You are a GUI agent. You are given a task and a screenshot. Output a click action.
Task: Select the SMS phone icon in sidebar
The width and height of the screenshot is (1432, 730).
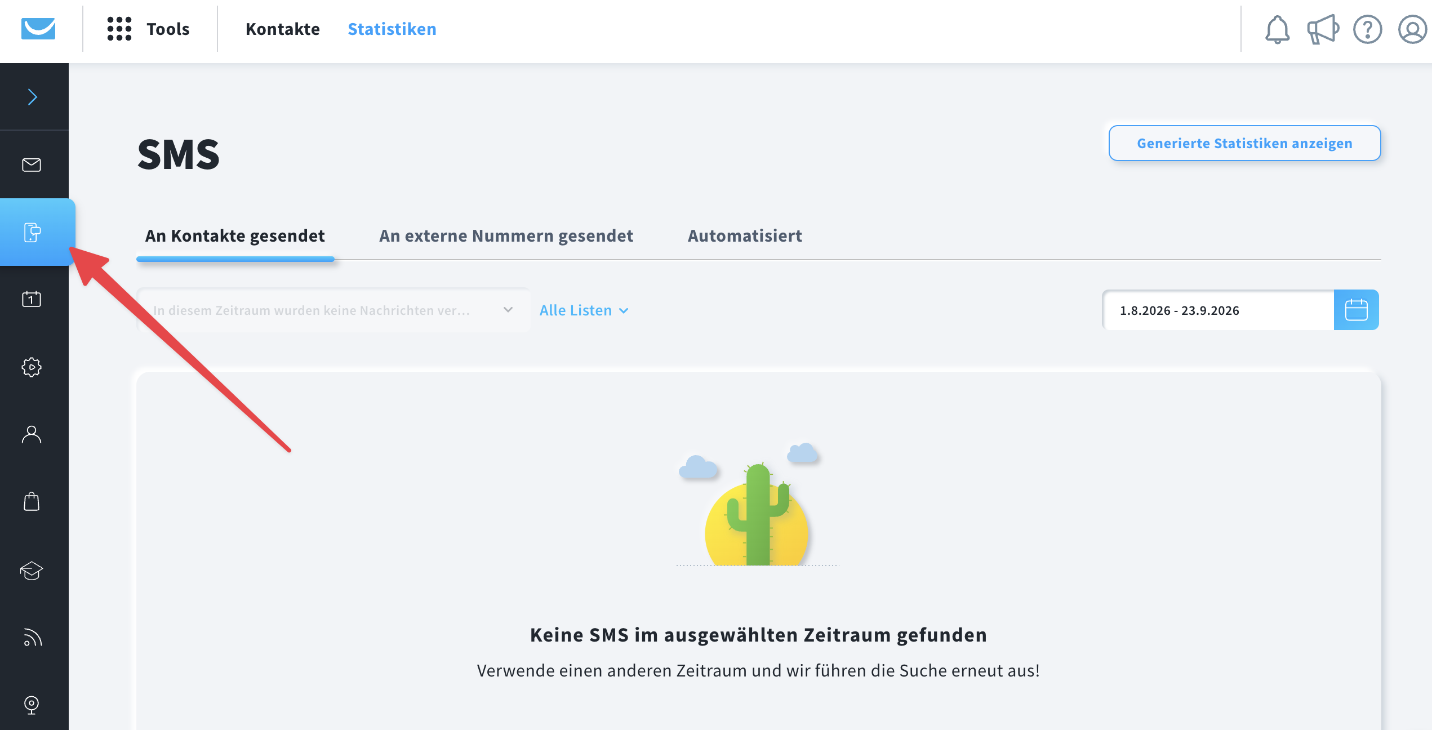click(x=33, y=232)
